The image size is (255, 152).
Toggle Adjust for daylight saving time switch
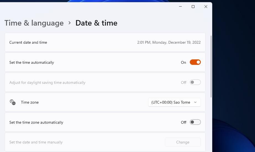(195, 82)
